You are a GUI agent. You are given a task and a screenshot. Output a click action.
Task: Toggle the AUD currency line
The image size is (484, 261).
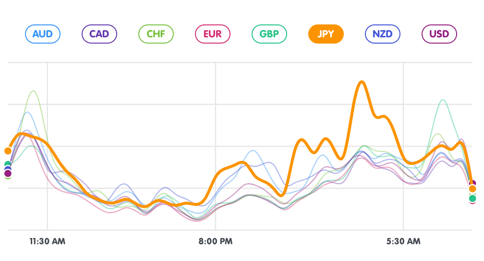(43, 34)
